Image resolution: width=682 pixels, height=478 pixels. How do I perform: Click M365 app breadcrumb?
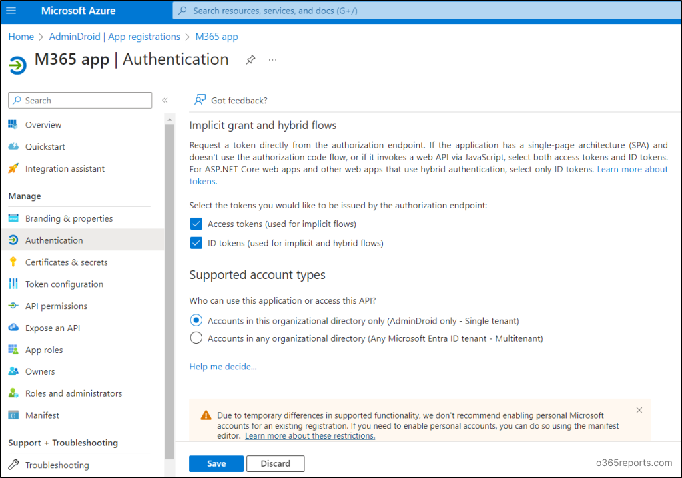point(216,37)
